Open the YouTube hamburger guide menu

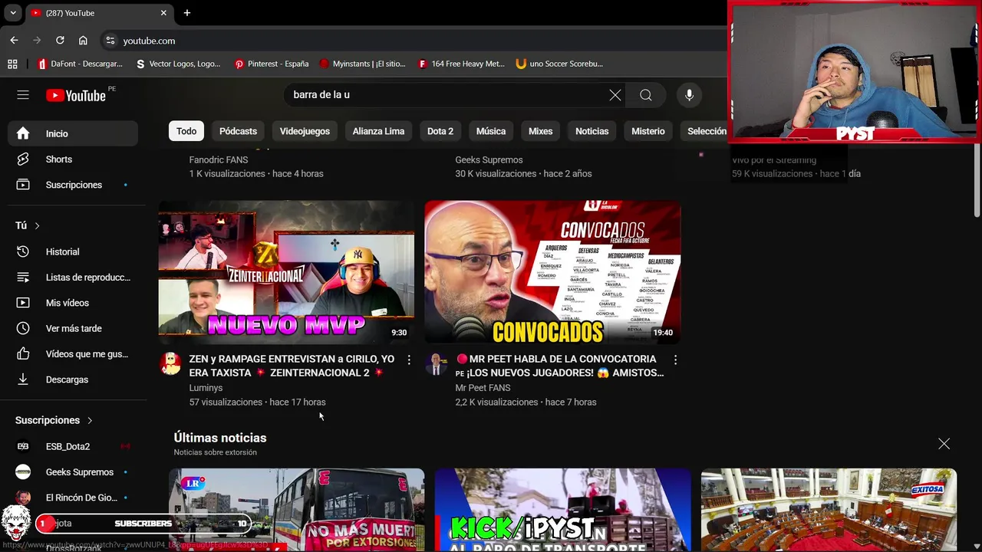click(x=23, y=95)
